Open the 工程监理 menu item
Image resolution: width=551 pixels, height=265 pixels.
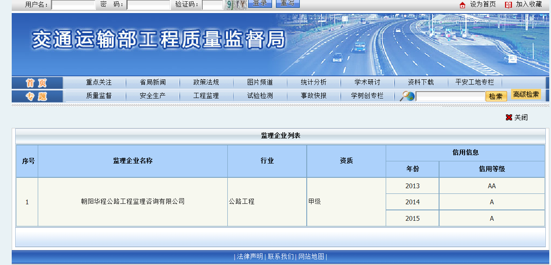[206, 96]
